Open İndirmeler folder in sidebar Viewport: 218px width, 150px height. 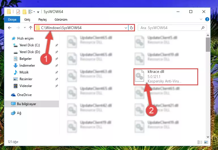point(27,66)
